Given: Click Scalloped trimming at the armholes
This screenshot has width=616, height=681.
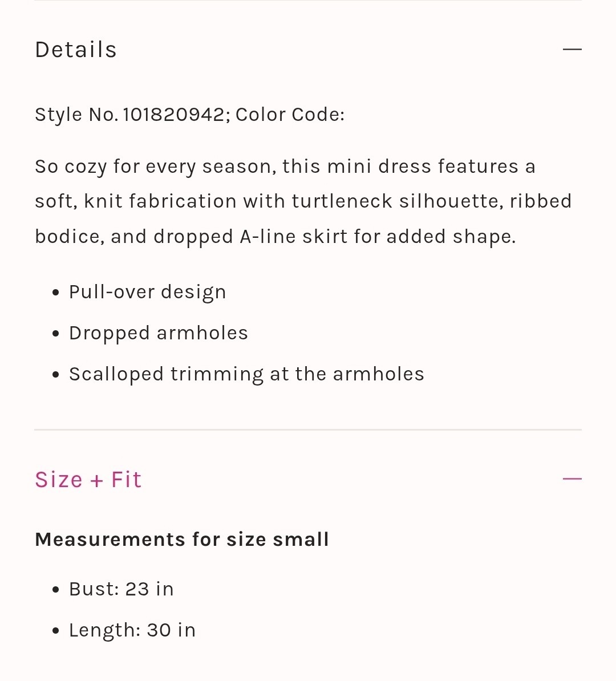Looking at the screenshot, I should [x=246, y=374].
